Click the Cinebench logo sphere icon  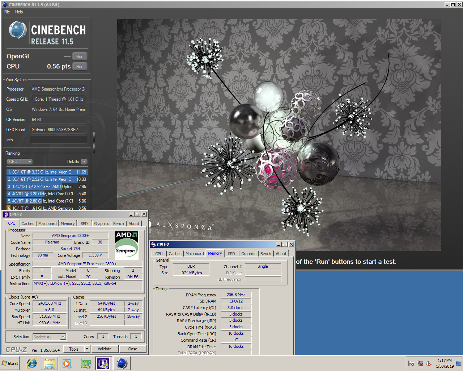point(18,30)
